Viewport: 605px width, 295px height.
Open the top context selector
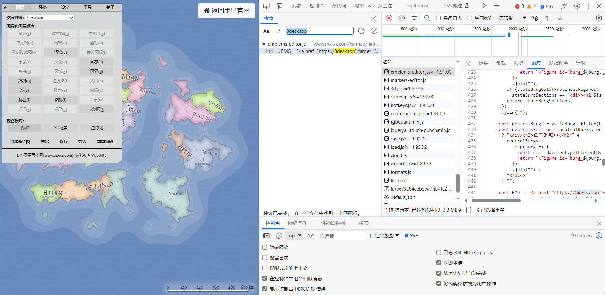(294, 236)
